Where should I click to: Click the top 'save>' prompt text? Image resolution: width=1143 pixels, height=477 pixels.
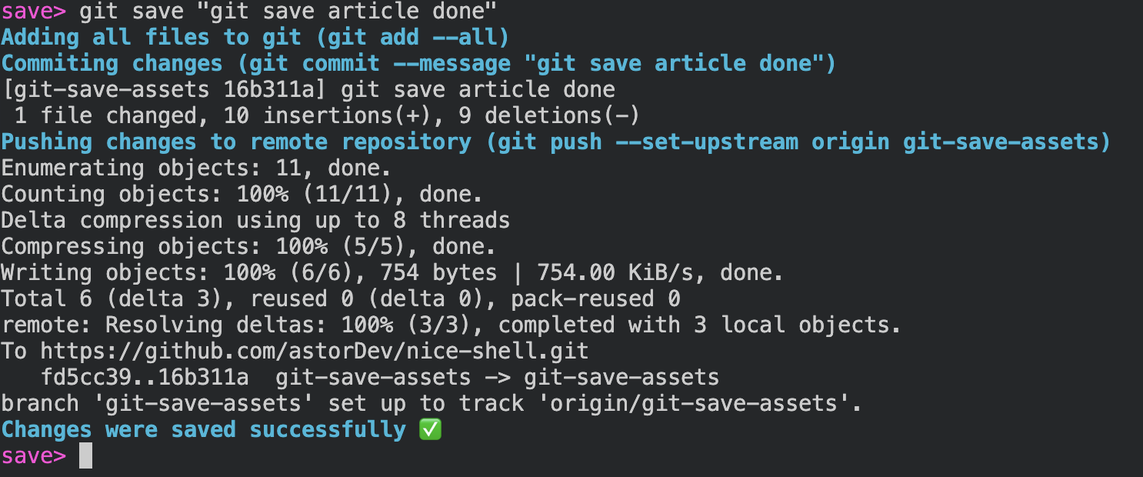click(x=34, y=12)
